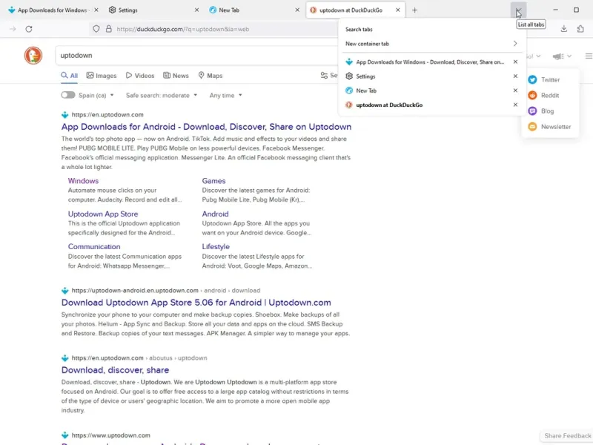This screenshot has width=593, height=445.
Task: Switch to Maps results
Action: (211, 76)
